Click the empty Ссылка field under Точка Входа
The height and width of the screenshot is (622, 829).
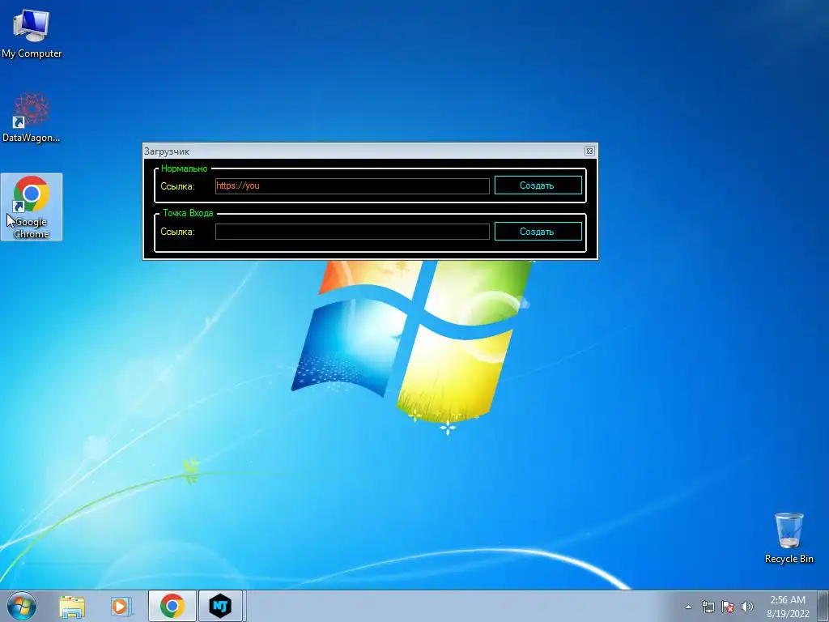[352, 232]
